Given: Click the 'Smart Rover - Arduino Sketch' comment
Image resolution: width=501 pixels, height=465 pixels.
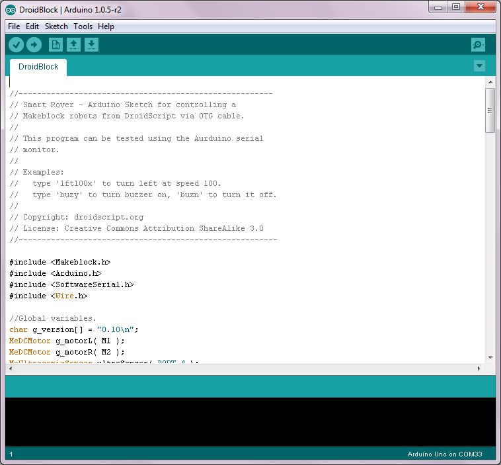Looking at the screenshot, I should coord(123,105).
